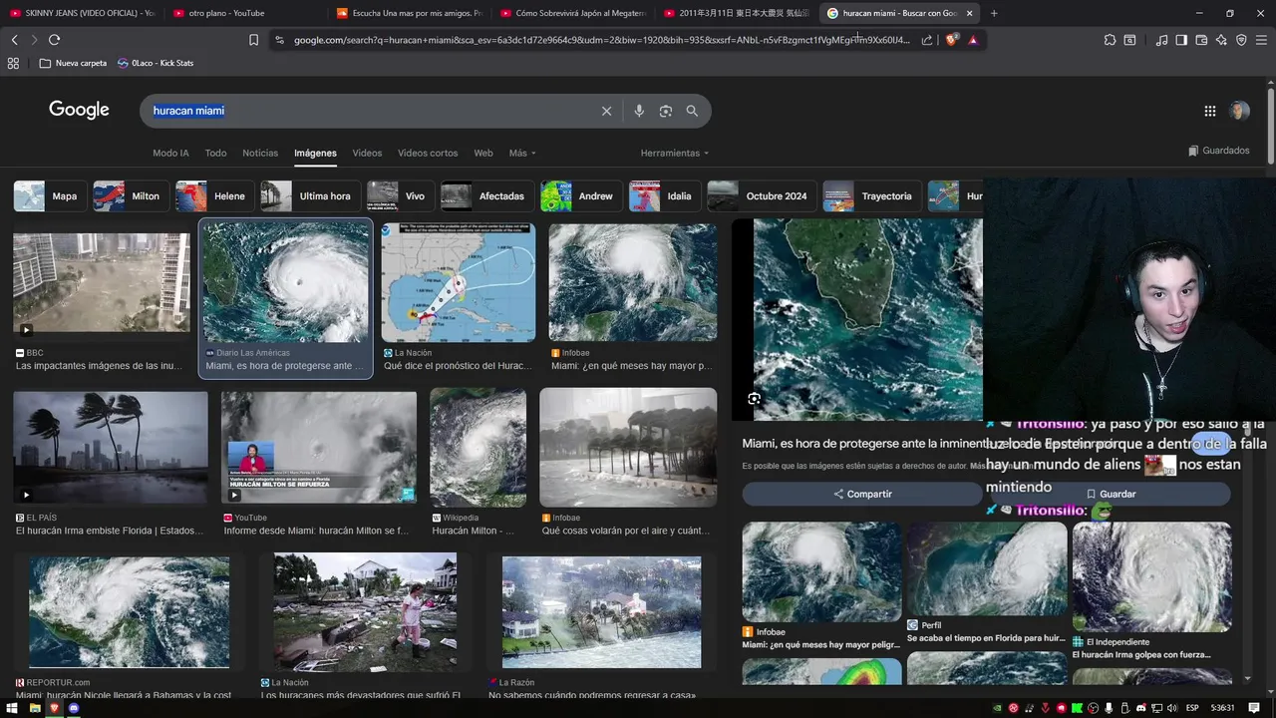Open the Web search tab
The height and width of the screenshot is (718, 1276).
click(483, 153)
